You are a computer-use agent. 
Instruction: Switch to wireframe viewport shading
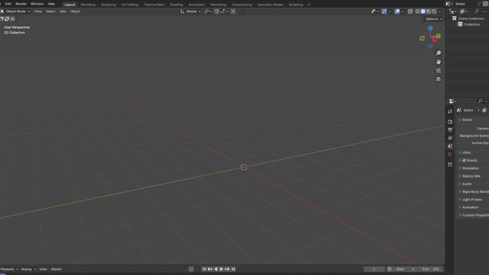418,11
